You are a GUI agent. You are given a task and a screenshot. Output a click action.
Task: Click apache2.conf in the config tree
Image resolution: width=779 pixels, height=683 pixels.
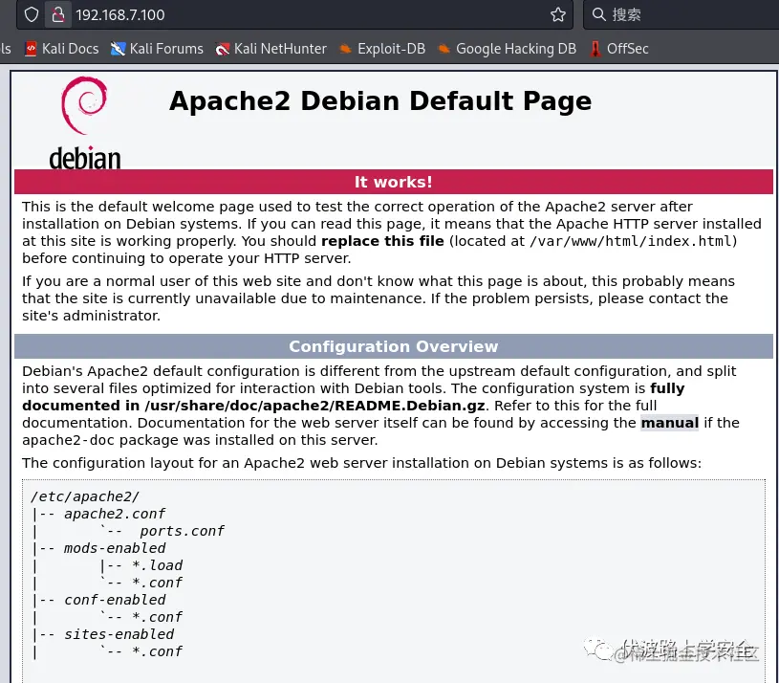tap(115, 514)
